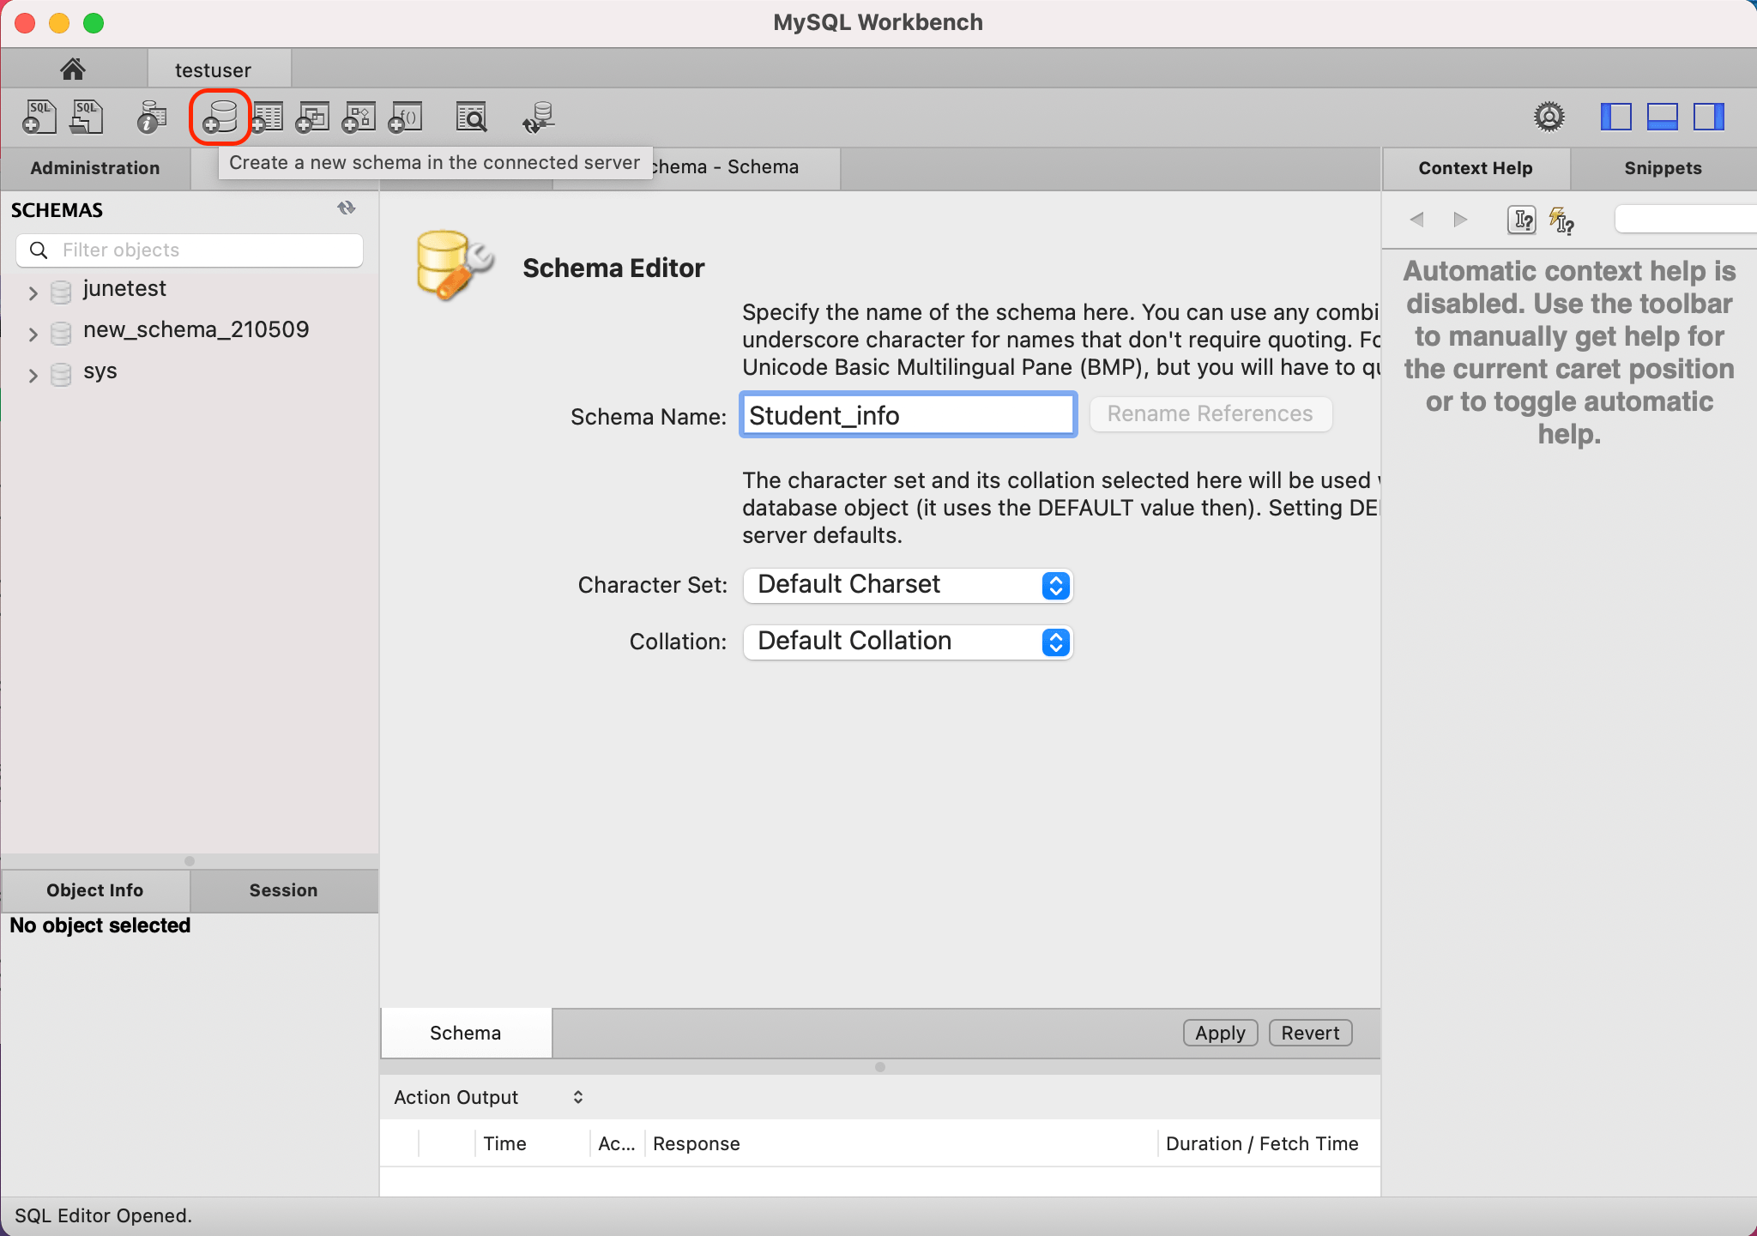Open the server info inspector icon
The width and height of the screenshot is (1757, 1236).
click(x=151, y=118)
